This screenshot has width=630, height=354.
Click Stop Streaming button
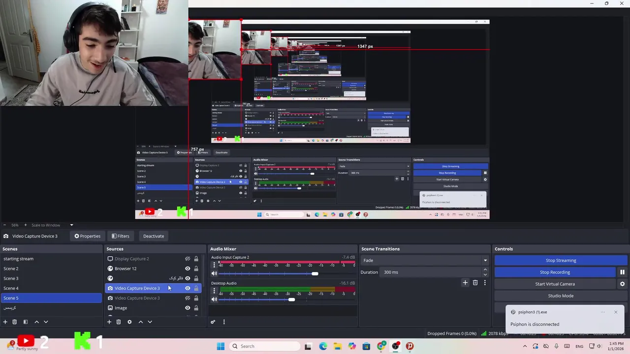click(561, 260)
